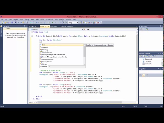Open the Click method name dropdown
The image size is (164, 123).
click(x=137, y=30)
